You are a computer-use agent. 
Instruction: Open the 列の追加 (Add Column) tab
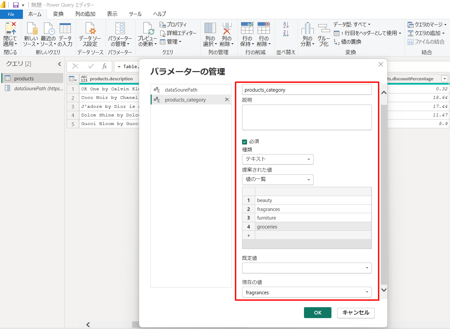(x=85, y=14)
